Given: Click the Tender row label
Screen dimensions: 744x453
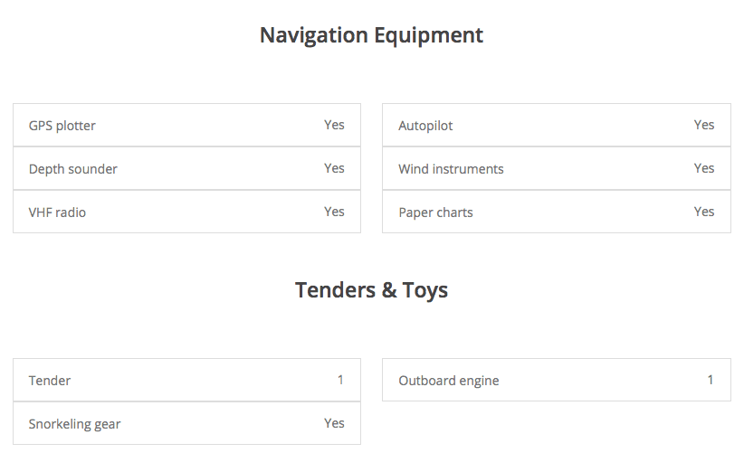Looking at the screenshot, I should [50, 381].
